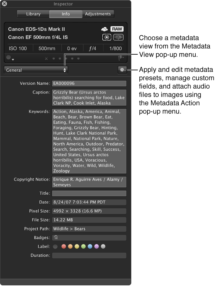Edit the Version Name field EA000096

click(89, 84)
